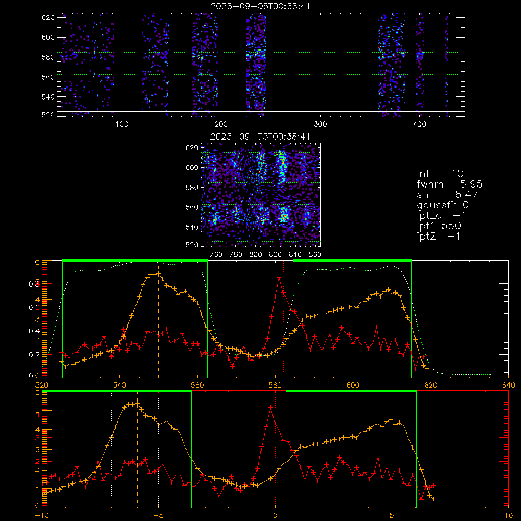This screenshot has height=521, width=521.
Task: Click the orange dashed vertical marker in the bottom profile plot
Action: (x=137, y=450)
